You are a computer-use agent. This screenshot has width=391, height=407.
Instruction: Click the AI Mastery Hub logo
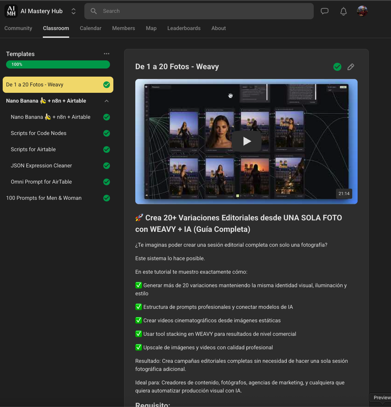[11, 11]
